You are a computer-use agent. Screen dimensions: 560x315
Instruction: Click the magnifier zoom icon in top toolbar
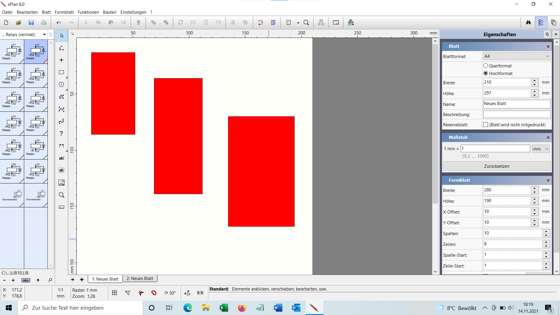[x=306, y=22]
